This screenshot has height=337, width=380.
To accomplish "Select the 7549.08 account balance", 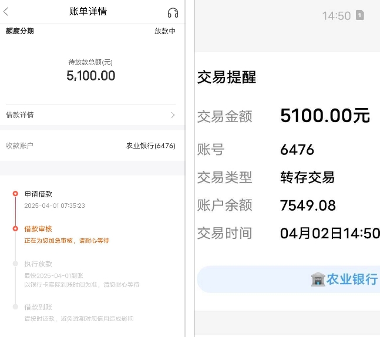I will pyautogui.click(x=308, y=205).
